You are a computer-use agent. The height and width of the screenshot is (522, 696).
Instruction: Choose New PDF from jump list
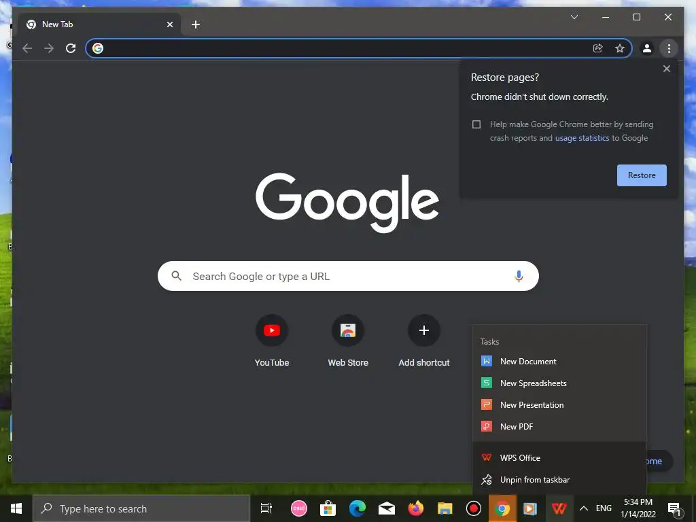559,427
